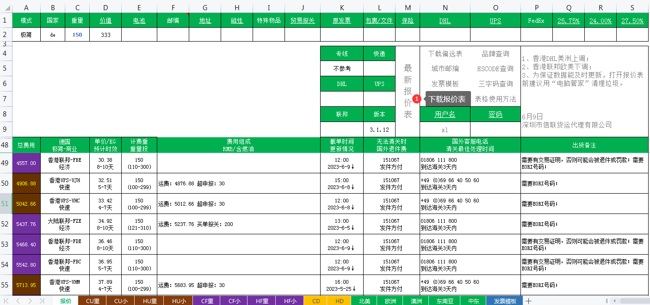Click the horizontal scrollbar at bottom right
650x305 pixels.
[x=629, y=301]
